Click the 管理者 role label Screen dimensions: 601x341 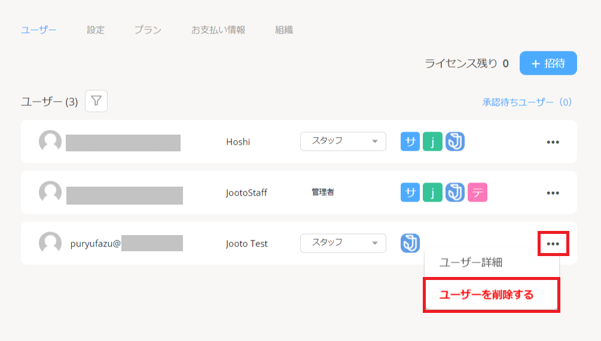click(323, 192)
